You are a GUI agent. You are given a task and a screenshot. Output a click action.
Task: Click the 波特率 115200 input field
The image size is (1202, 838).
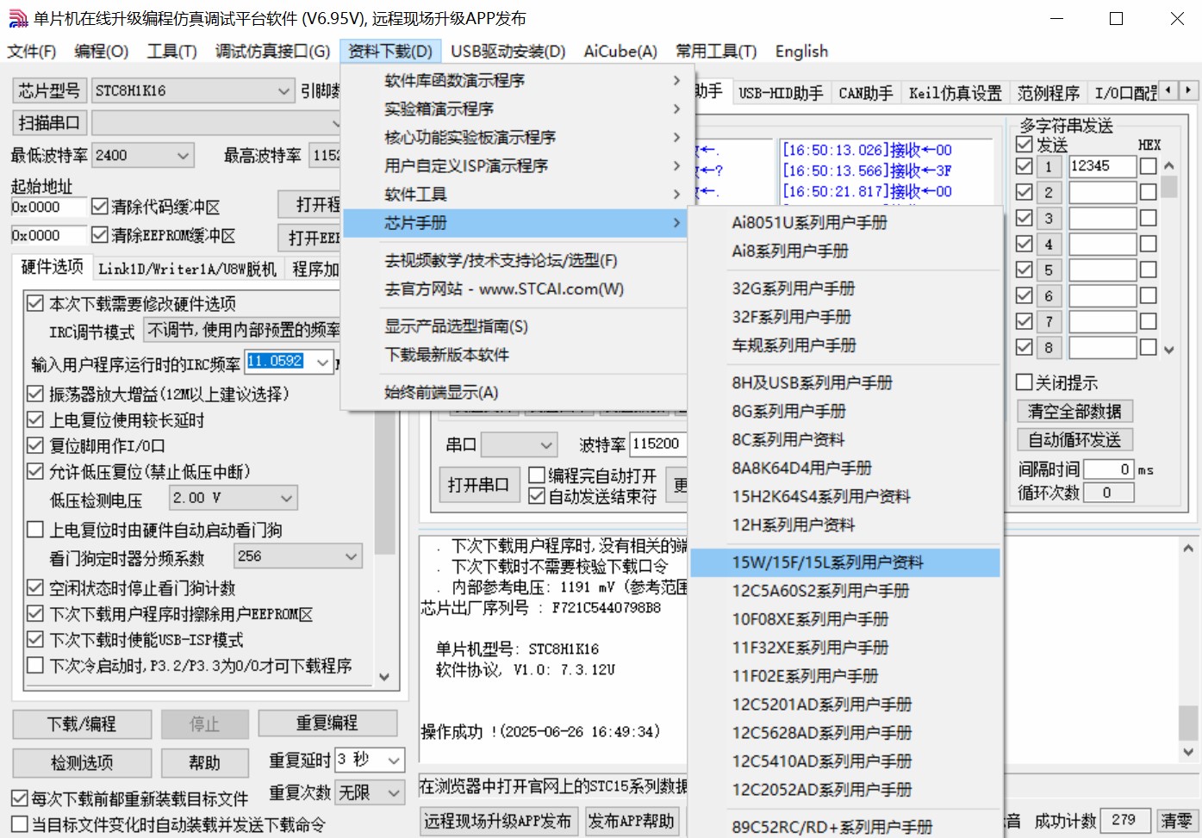click(x=657, y=444)
